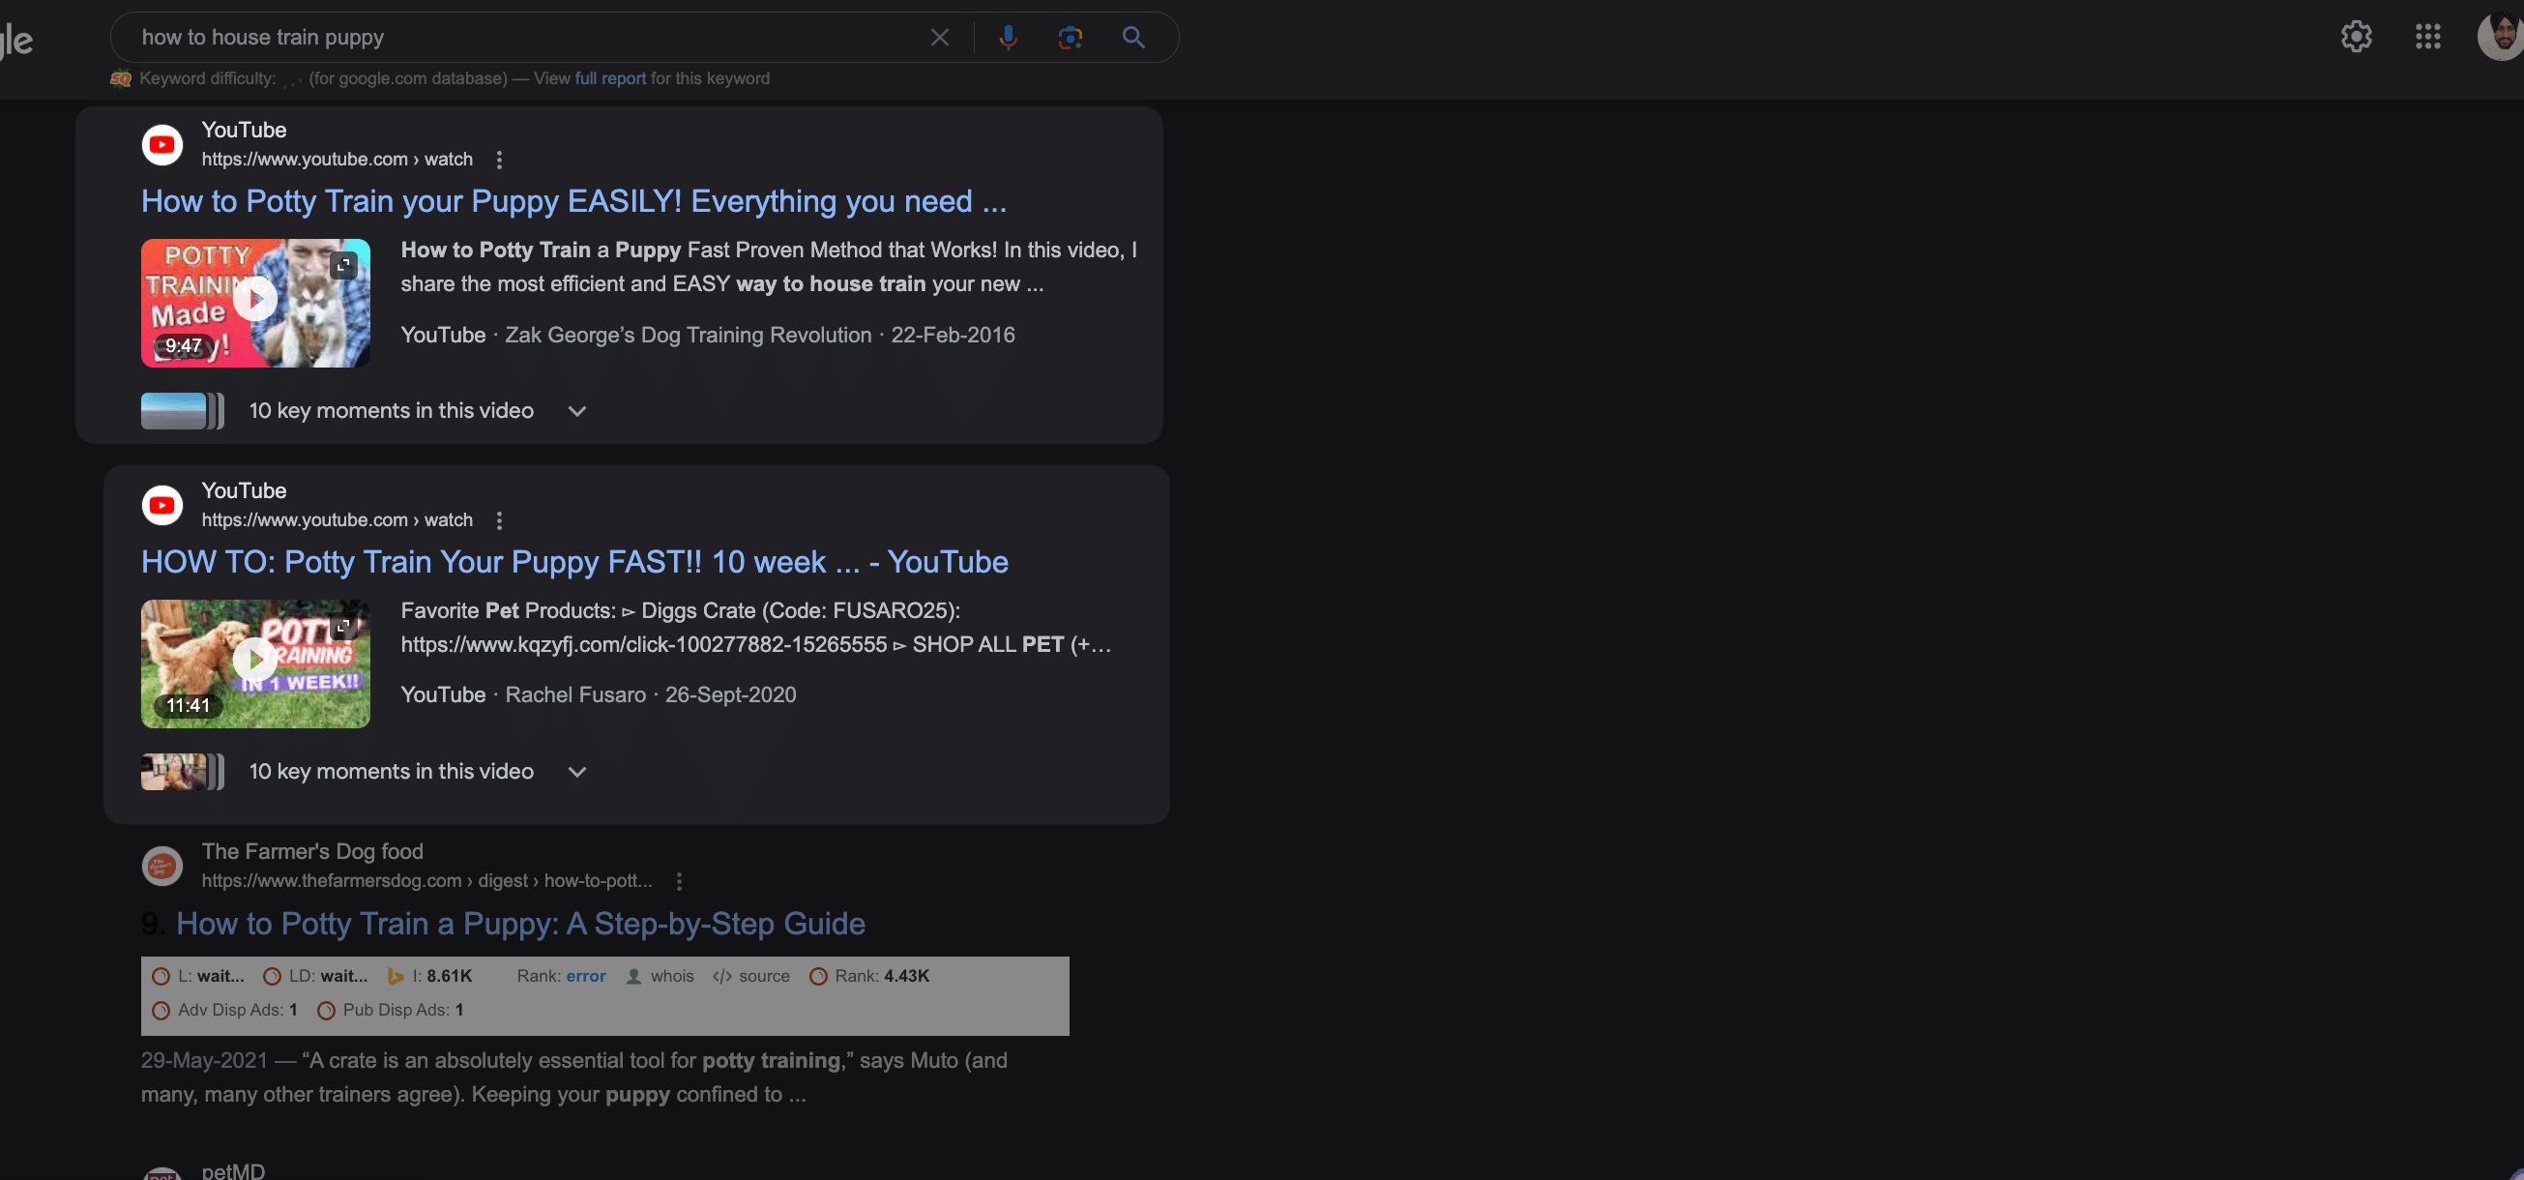Click the YouTube logo icon second result
Viewport: 2524px width, 1180px height.
point(161,504)
